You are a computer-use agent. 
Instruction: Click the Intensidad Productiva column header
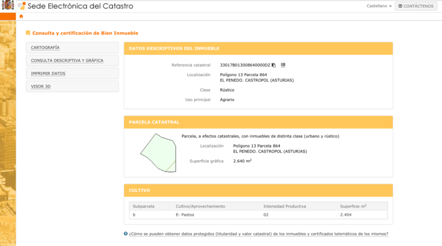coord(284,206)
